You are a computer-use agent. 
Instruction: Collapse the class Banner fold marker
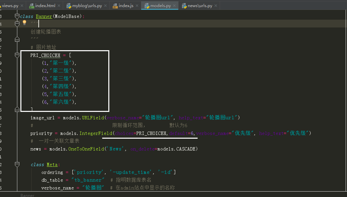click(x=17, y=16)
